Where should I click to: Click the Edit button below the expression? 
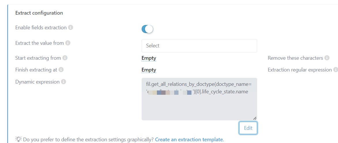coord(248,128)
